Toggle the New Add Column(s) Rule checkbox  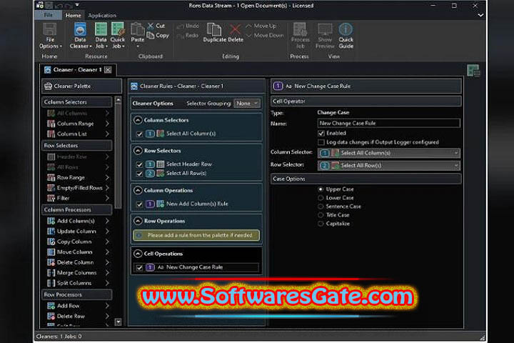[x=139, y=204]
